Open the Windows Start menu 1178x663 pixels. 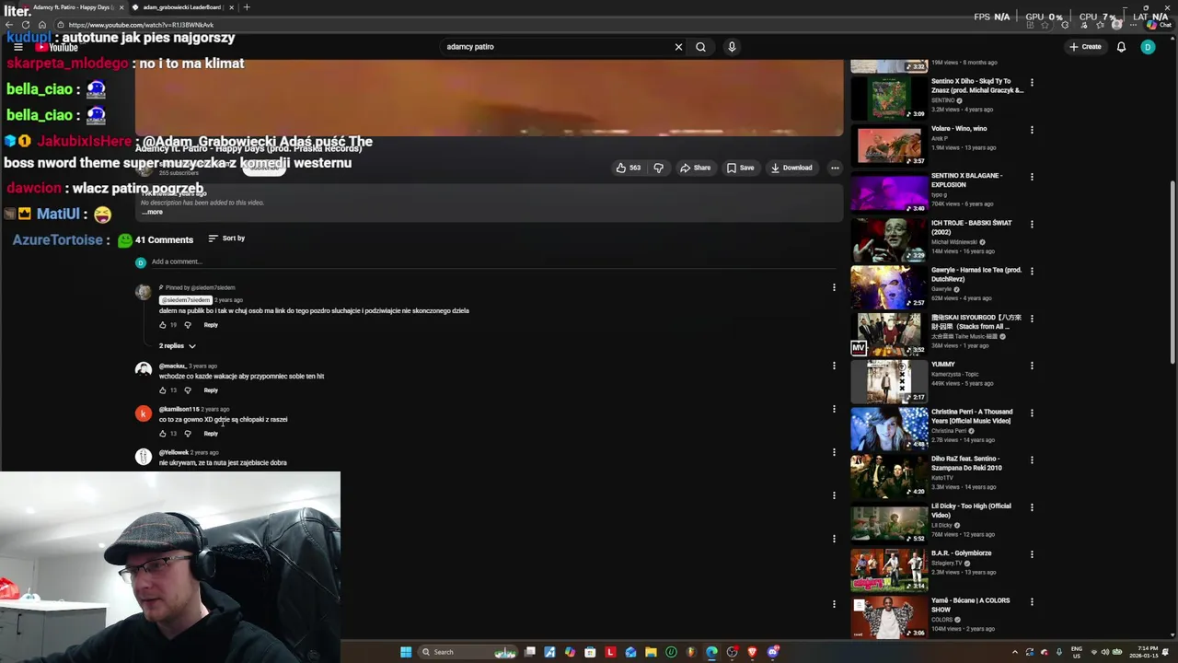[x=406, y=652]
